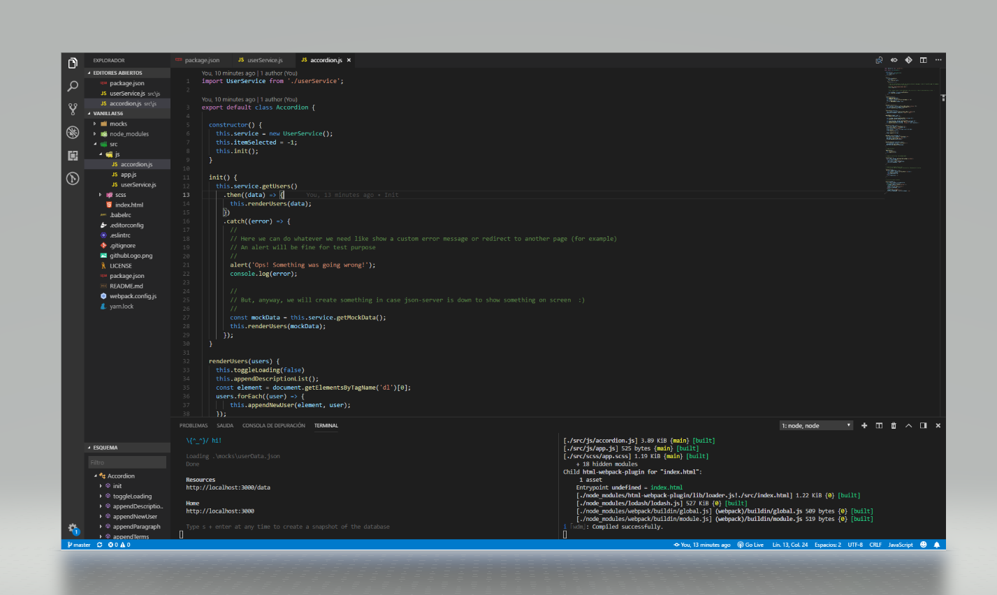Viewport: 997px width, 595px height.
Task: Expand the mocks folder
Action: click(128, 124)
